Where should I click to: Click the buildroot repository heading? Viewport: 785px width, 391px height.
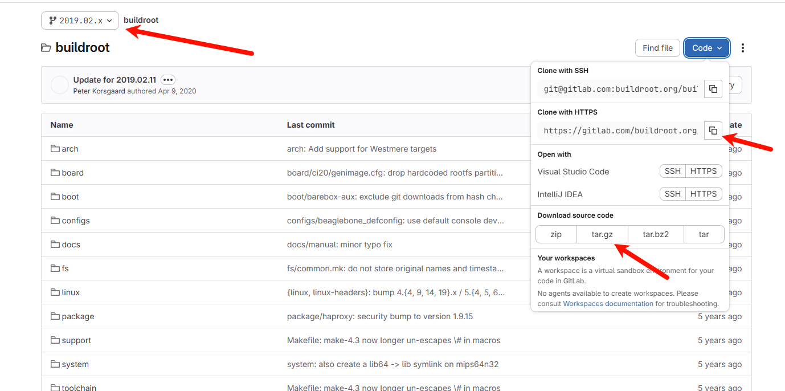point(83,47)
